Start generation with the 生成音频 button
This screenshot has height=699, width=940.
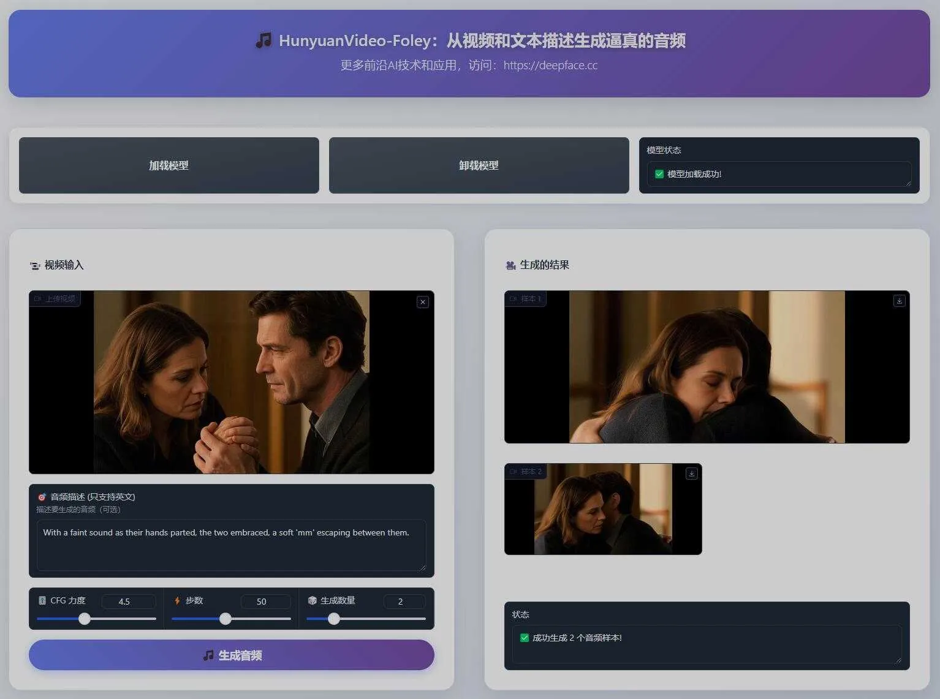232,656
